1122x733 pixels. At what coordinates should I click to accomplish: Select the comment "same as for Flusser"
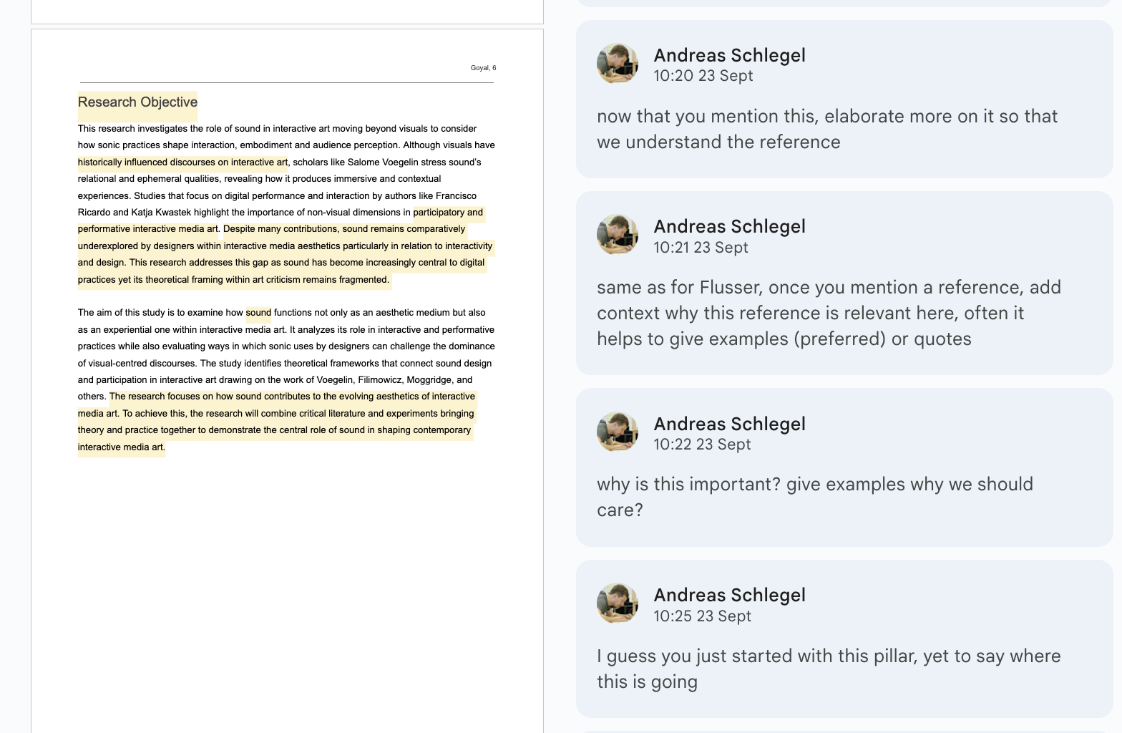tap(829, 314)
